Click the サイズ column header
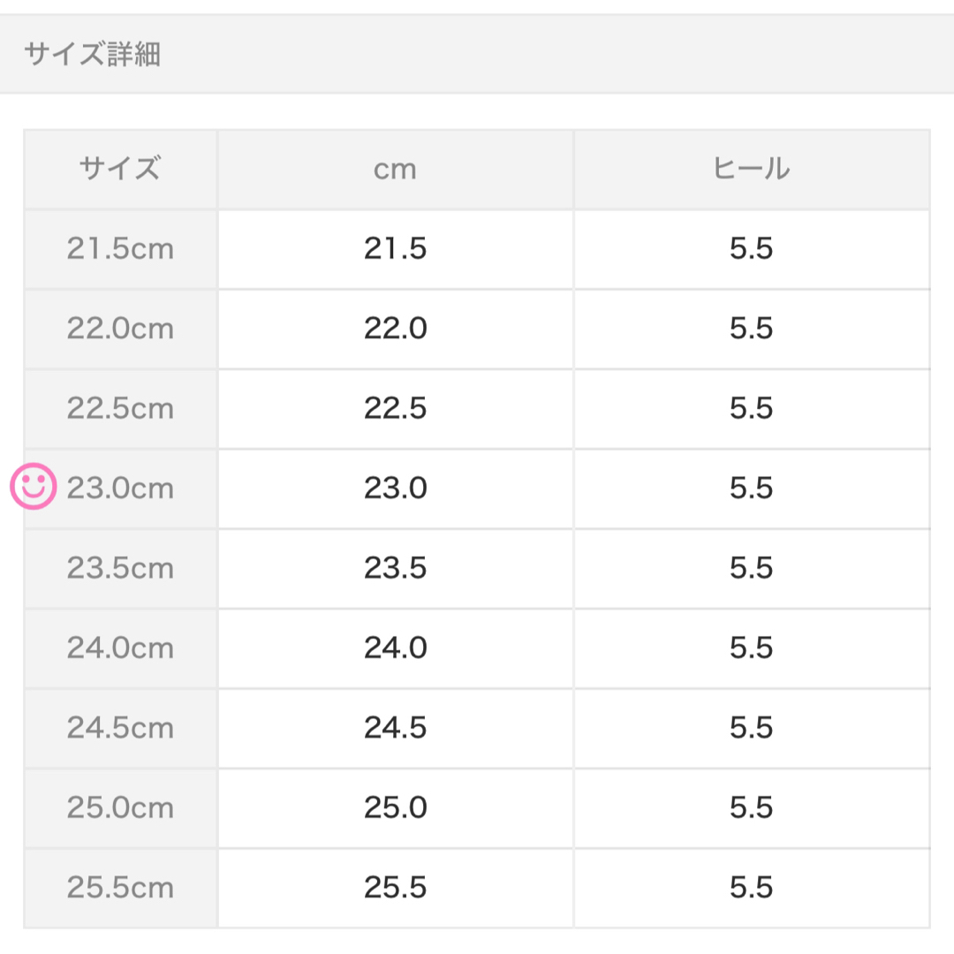The width and height of the screenshot is (954, 954). click(120, 169)
